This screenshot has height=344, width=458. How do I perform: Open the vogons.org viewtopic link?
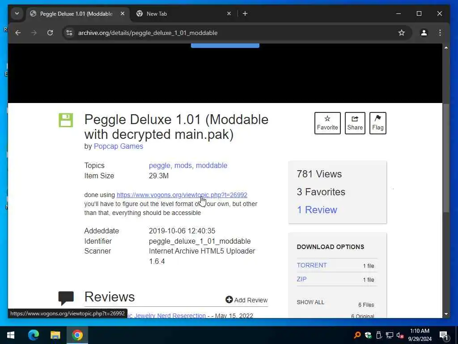tap(182, 195)
